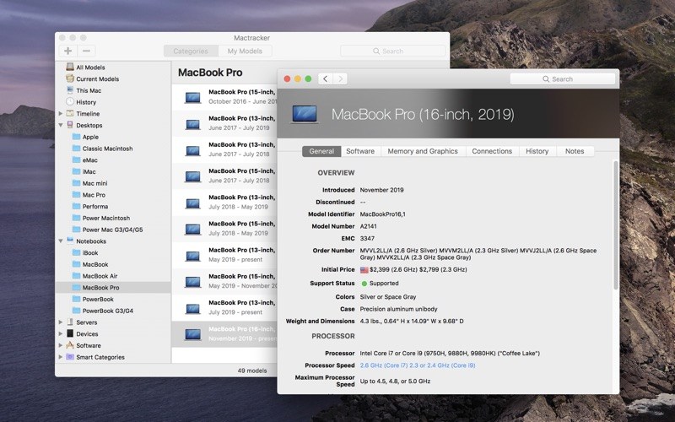Image resolution: width=675 pixels, height=422 pixels.
Task: Click the Smart Categories icon
Action: tap(70, 357)
